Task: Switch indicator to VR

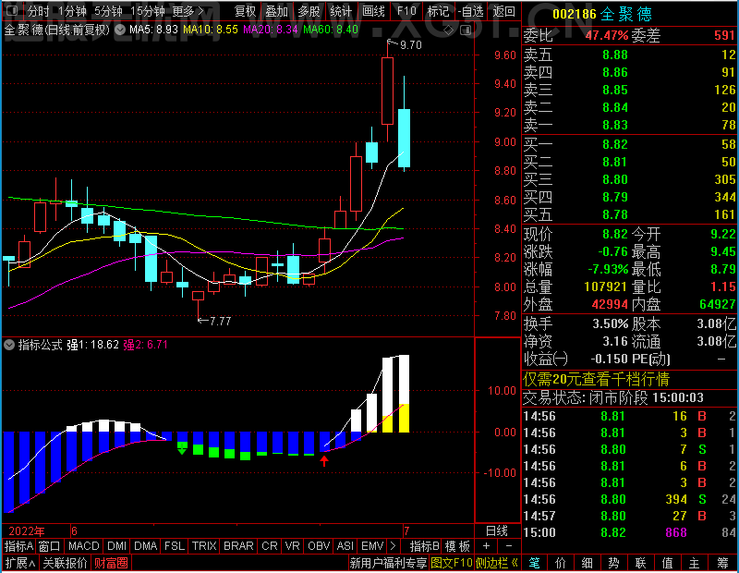Action: [x=293, y=546]
